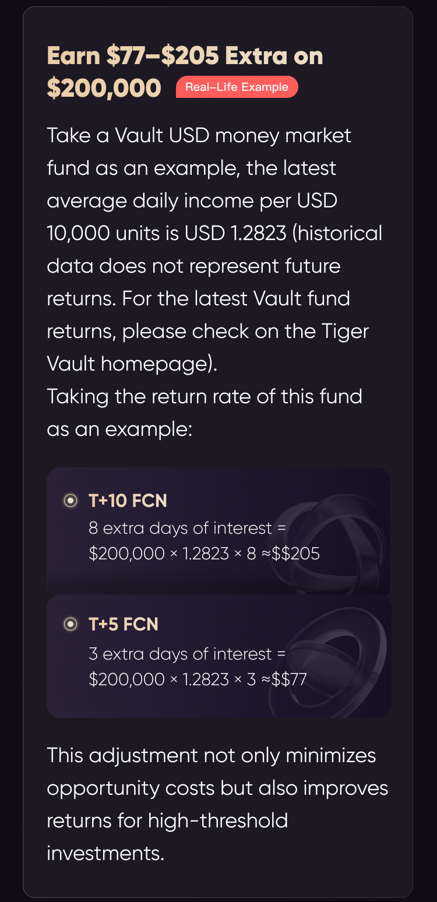Click the T+5 FCN heading
Image resolution: width=437 pixels, height=902 pixels.
[124, 624]
